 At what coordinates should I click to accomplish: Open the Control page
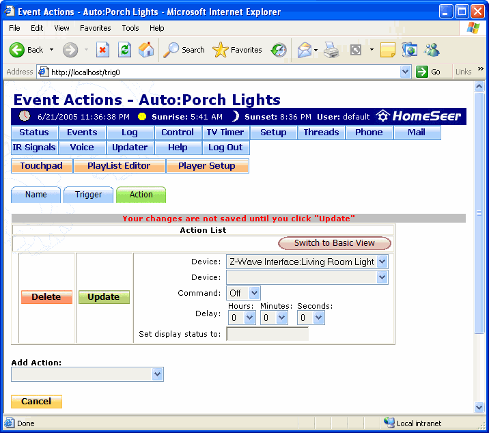tap(178, 132)
